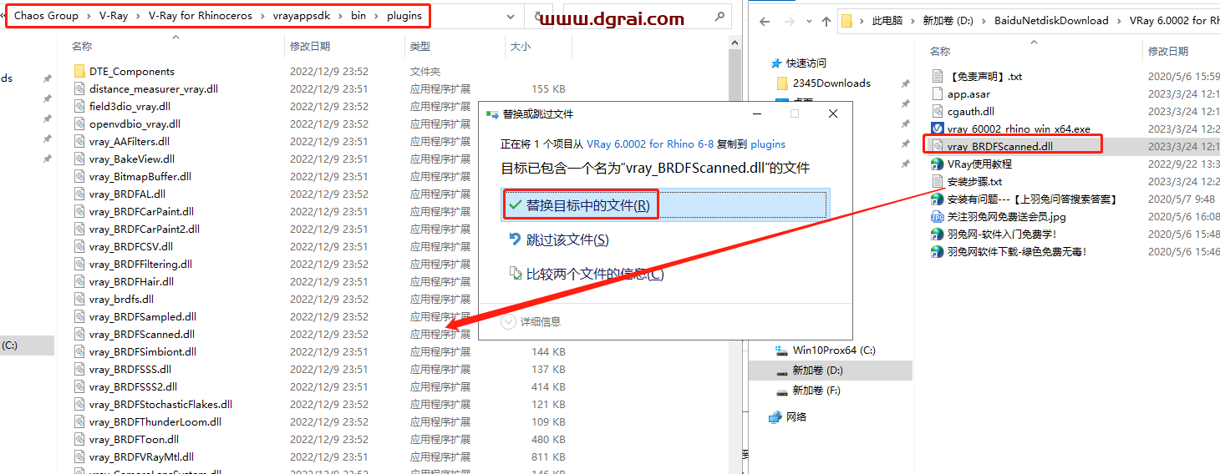Click 比较两个文件的信息(C) option

click(594, 273)
